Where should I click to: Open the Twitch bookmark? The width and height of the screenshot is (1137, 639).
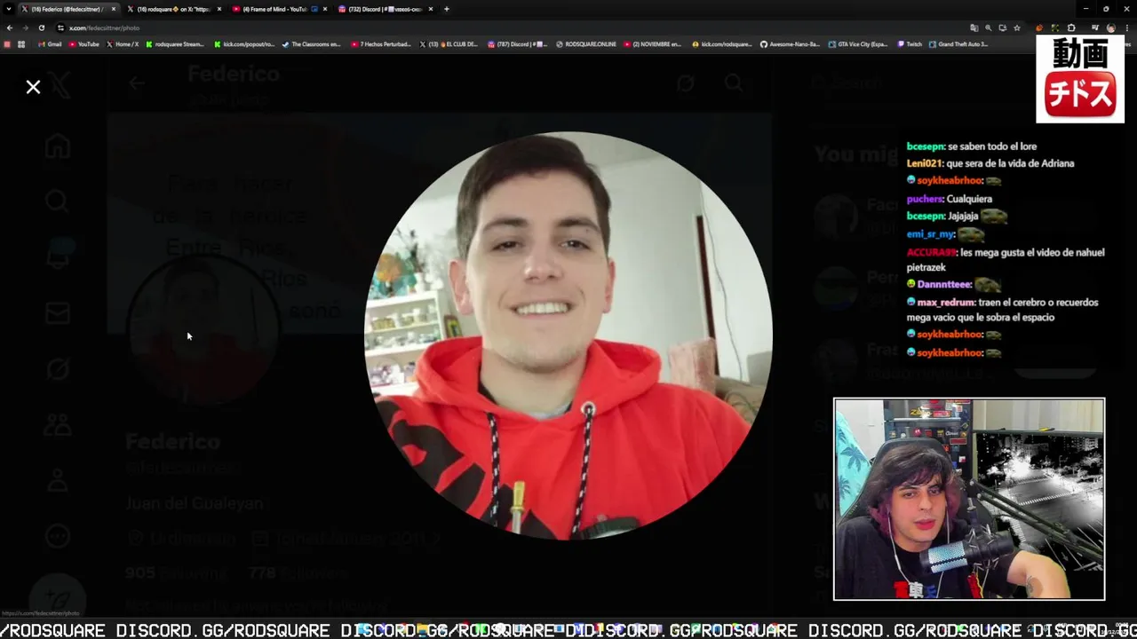tap(910, 44)
